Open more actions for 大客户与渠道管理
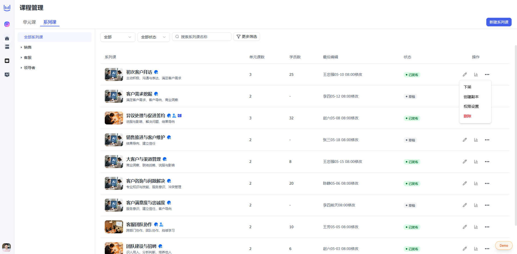Screen dimensions: 517x254 pyautogui.click(x=487, y=162)
